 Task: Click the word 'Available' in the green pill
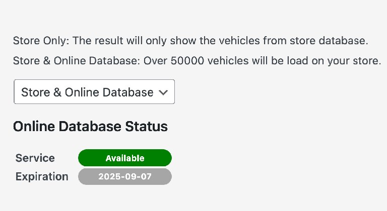pos(125,158)
